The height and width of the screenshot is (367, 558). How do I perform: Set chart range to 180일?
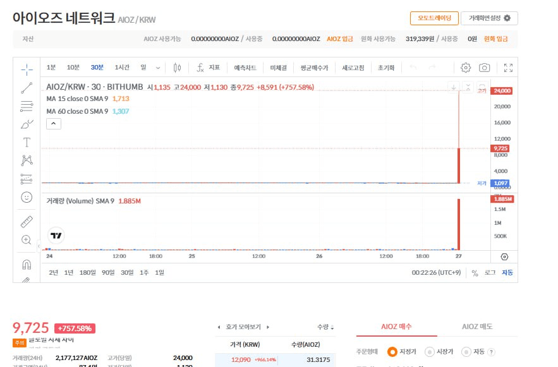pos(88,273)
